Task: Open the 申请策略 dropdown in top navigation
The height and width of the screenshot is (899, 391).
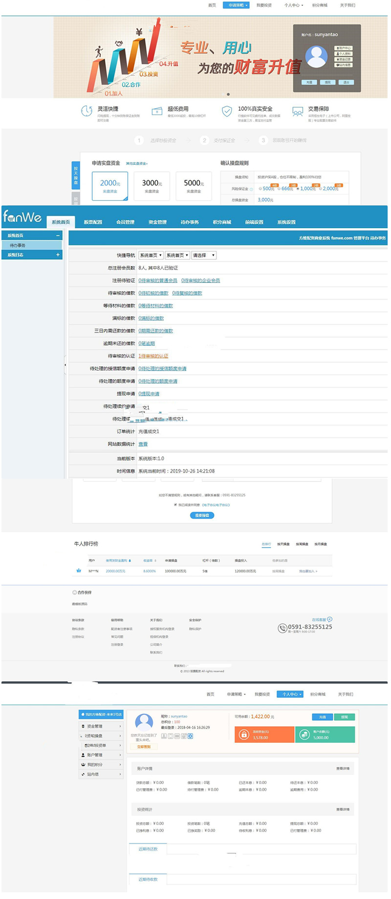Action: coord(237,5)
